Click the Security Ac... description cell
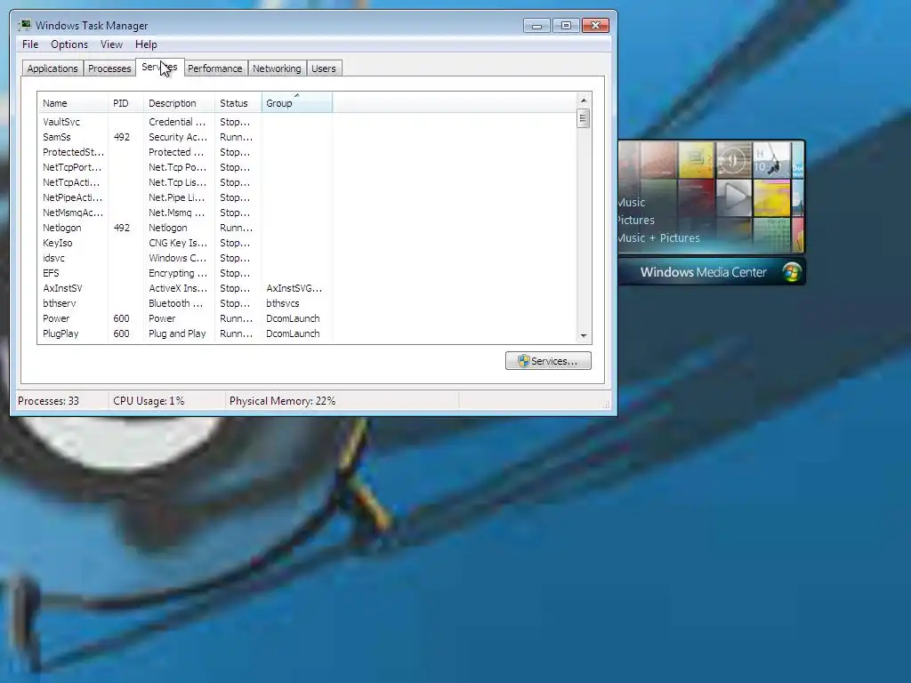911x683 pixels. pos(178,137)
